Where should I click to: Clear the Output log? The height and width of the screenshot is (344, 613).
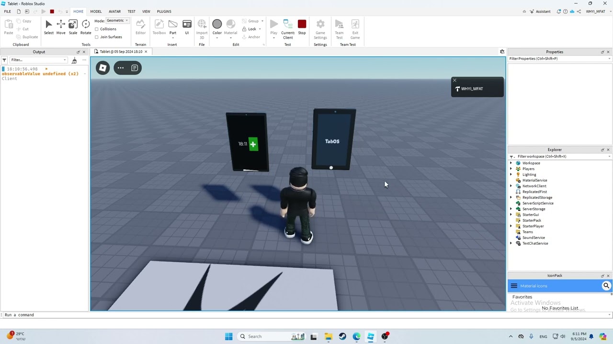74,60
